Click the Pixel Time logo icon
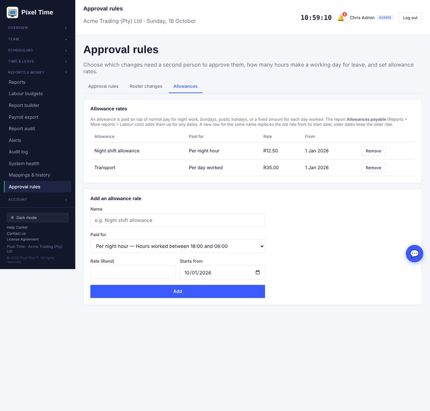 click(13, 13)
